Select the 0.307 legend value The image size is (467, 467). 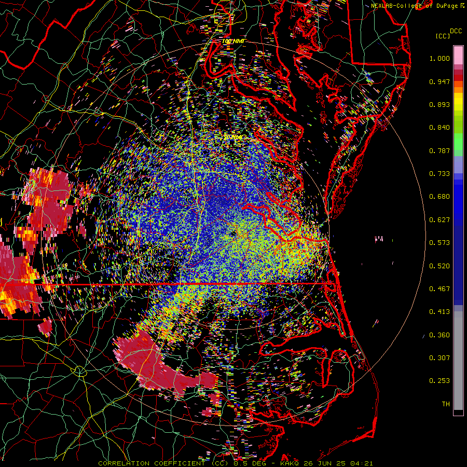439,358
